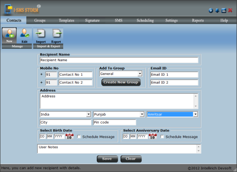Click the Email ID 1 field

(174, 74)
